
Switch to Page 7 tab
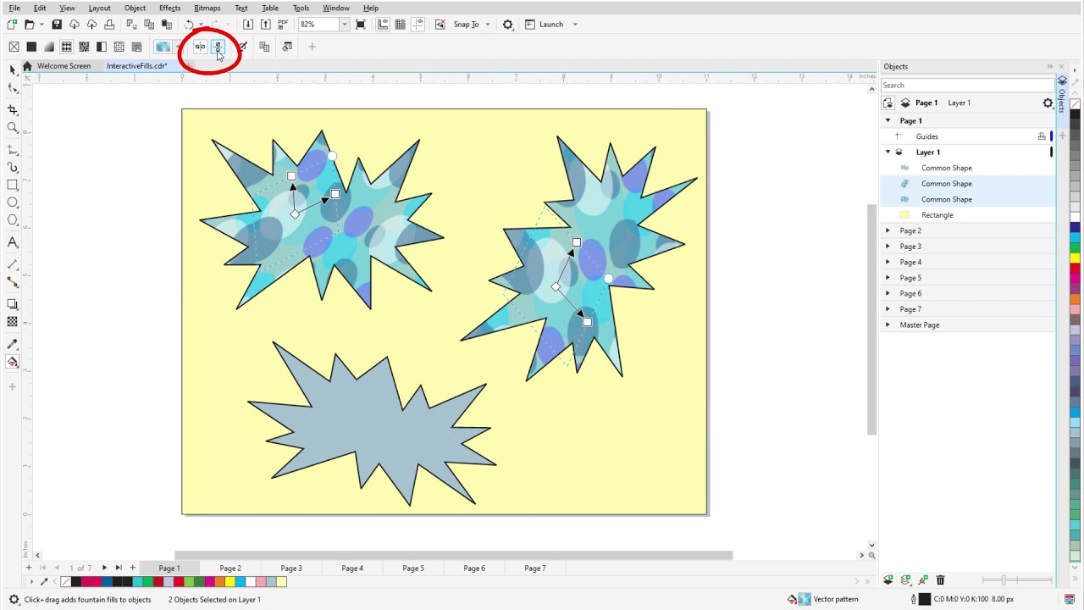(x=535, y=568)
